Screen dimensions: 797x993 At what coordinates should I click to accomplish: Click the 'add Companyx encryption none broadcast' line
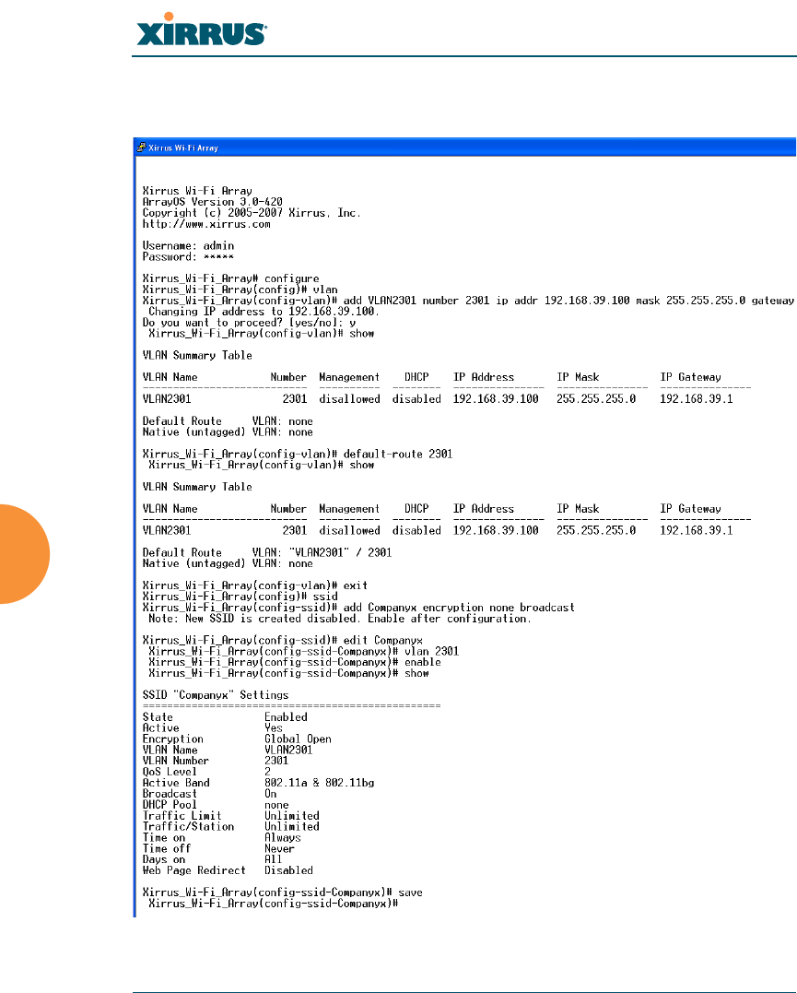coord(358,608)
